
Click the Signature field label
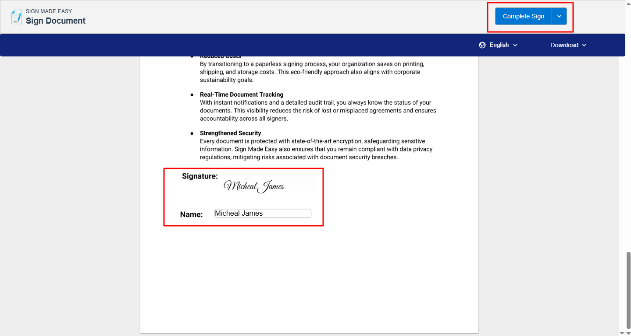[x=200, y=176]
